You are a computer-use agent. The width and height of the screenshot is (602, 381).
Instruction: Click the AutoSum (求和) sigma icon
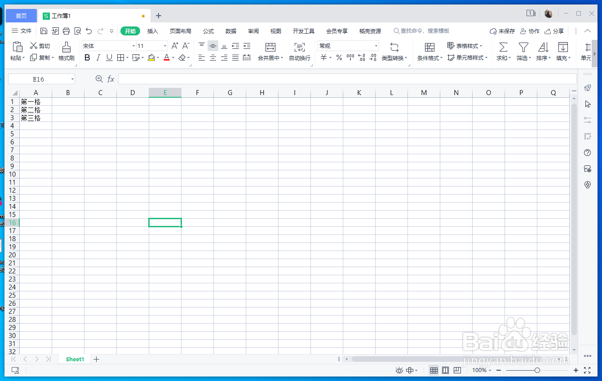tap(504, 47)
